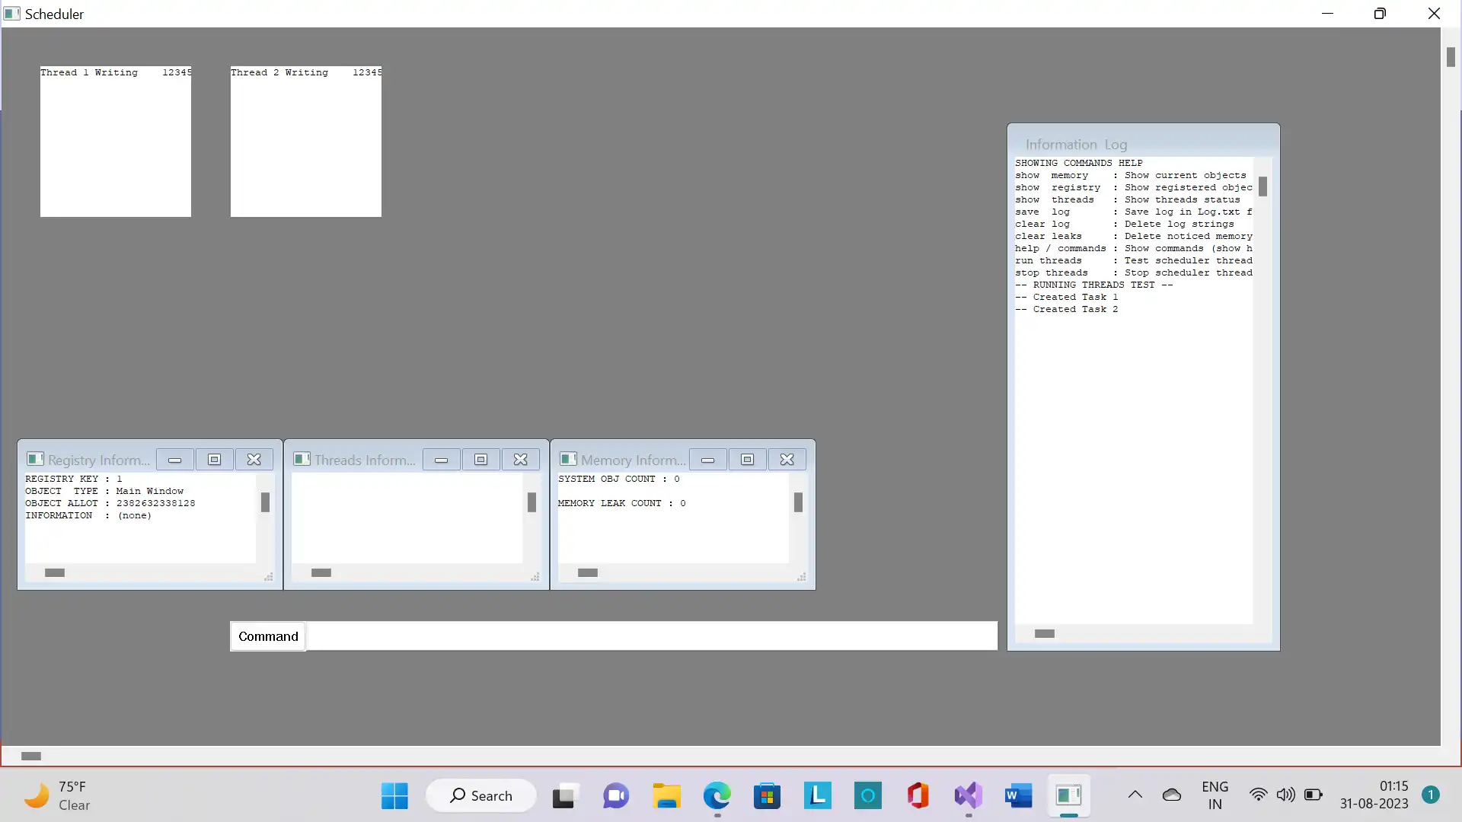
Task: Click the Scheduler application icon in taskbar
Action: [x=1069, y=795]
